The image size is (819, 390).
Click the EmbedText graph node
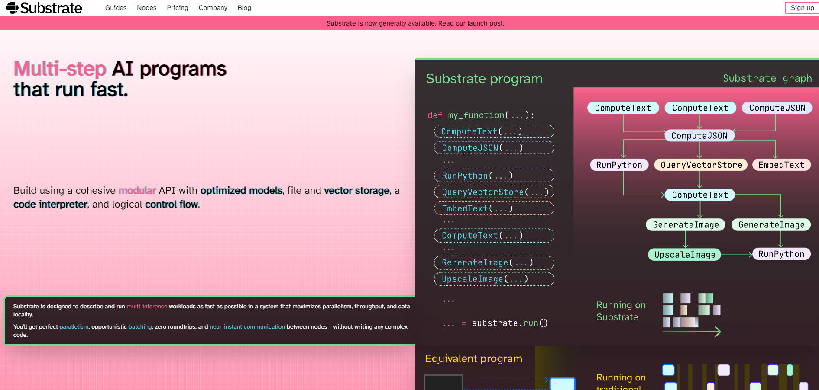pyautogui.click(x=781, y=165)
